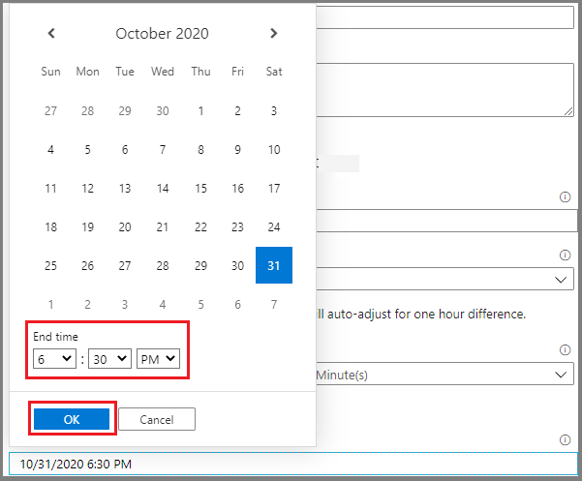Click OK to confirm the date
582x481 pixels.
72,419
